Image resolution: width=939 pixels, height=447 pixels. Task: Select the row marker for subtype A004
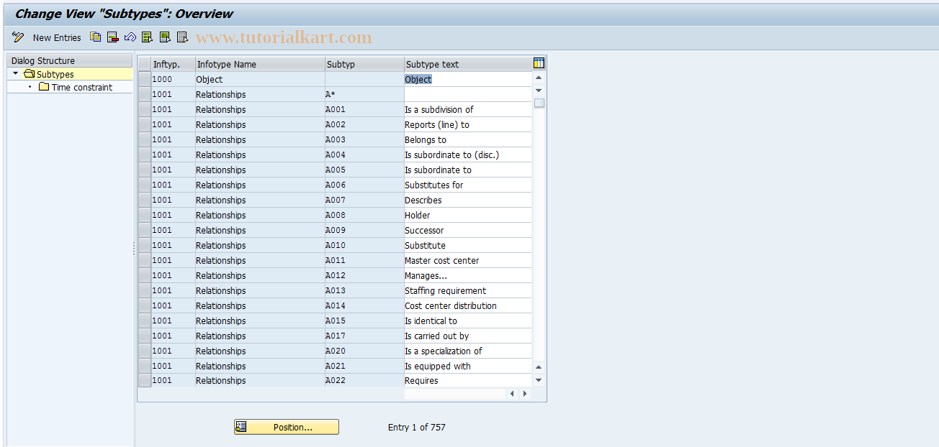145,155
